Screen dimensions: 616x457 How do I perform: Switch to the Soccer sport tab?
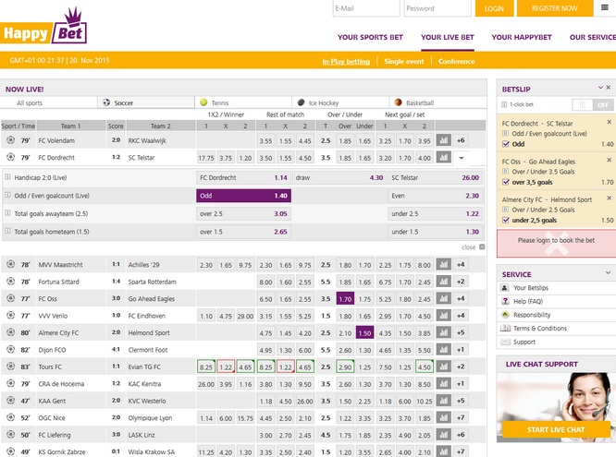[146, 102]
